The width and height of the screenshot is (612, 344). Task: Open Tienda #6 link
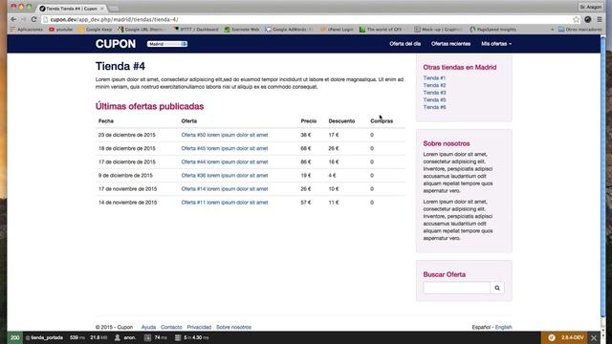pos(434,107)
